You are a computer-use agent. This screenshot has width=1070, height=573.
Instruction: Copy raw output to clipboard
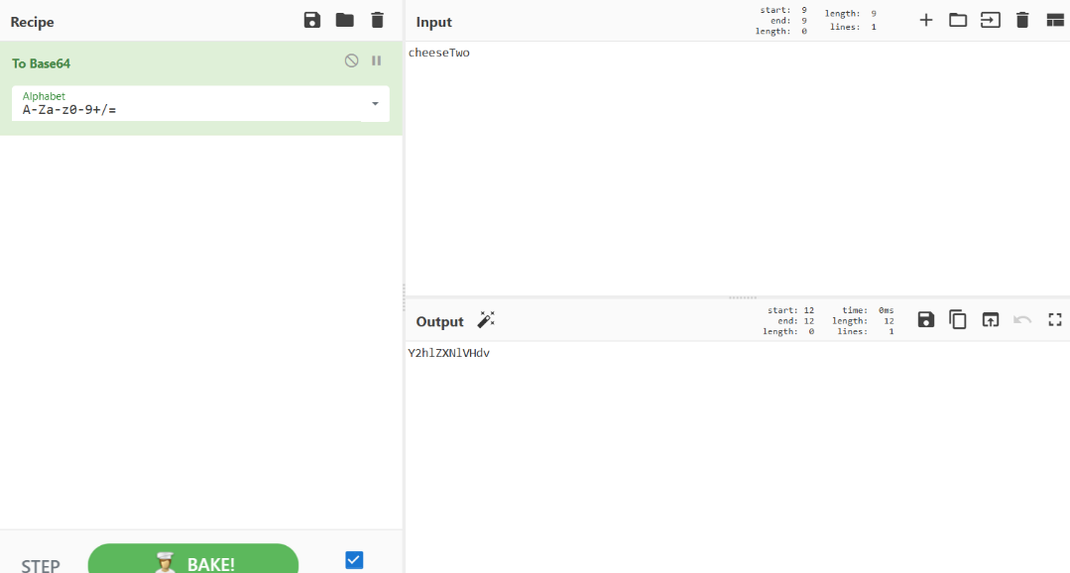point(958,319)
